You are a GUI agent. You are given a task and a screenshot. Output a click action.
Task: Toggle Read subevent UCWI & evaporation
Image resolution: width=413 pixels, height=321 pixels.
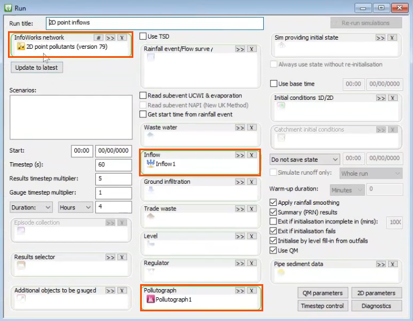143,95
